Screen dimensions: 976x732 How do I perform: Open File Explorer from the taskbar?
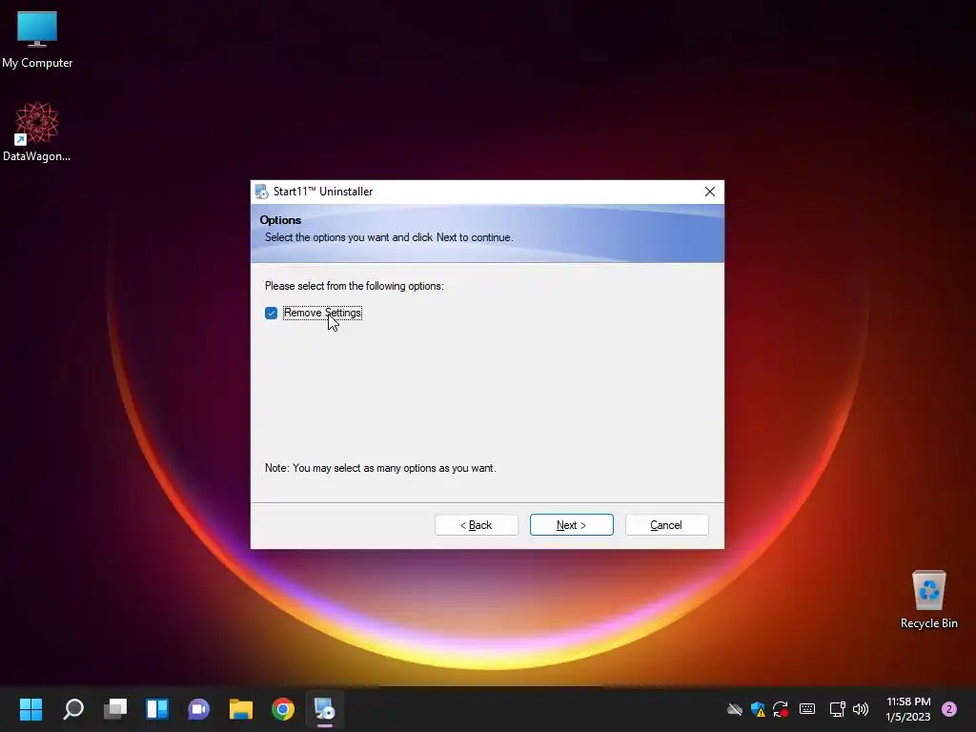tap(241, 709)
